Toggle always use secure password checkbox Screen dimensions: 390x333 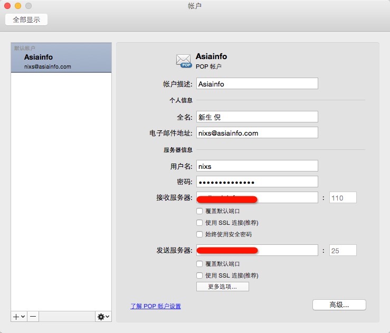pyautogui.click(x=199, y=234)
